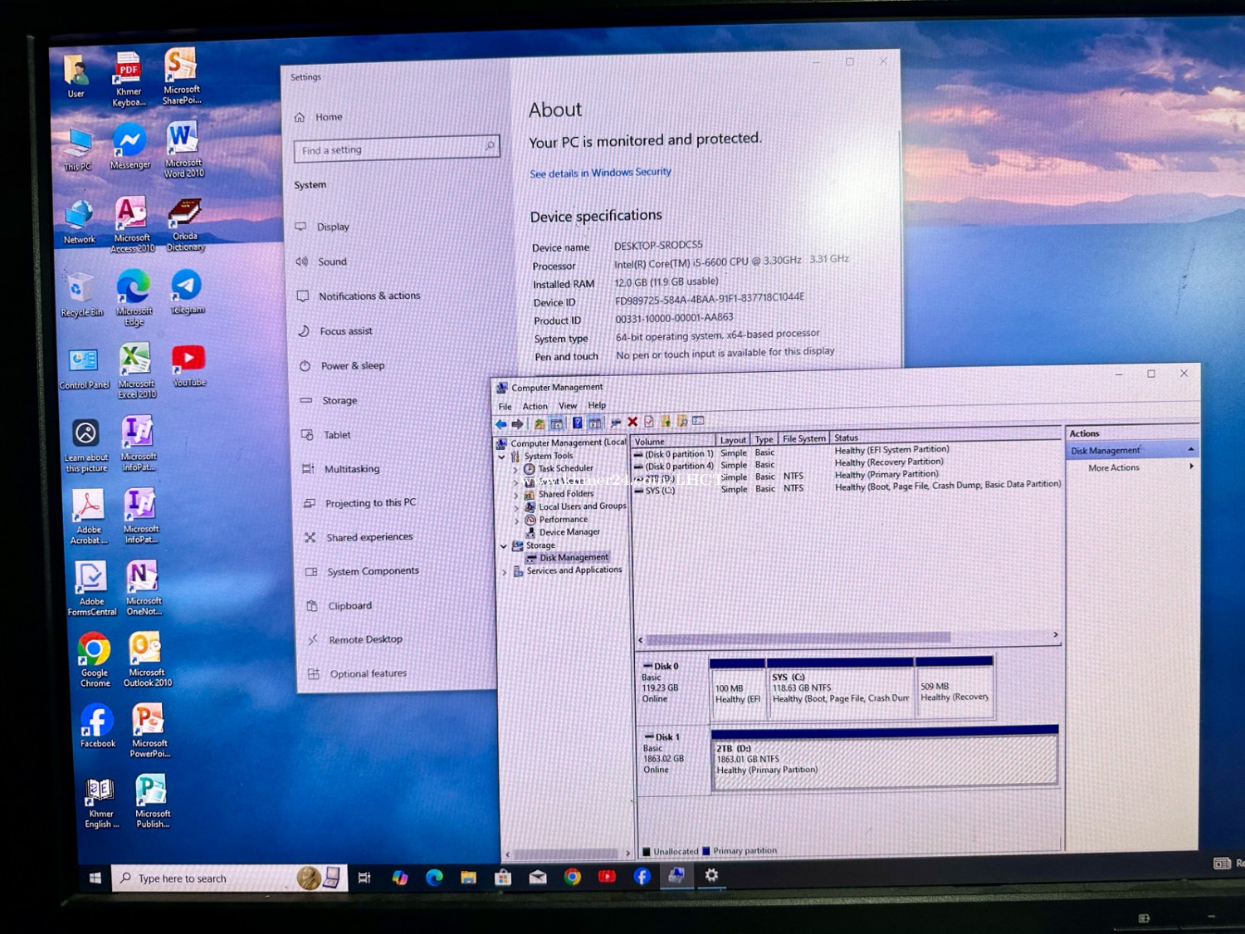Viewport: 1245px width, 934px height.
Task: Open File Explorer from the taskbar
Action: pos(468,877)
